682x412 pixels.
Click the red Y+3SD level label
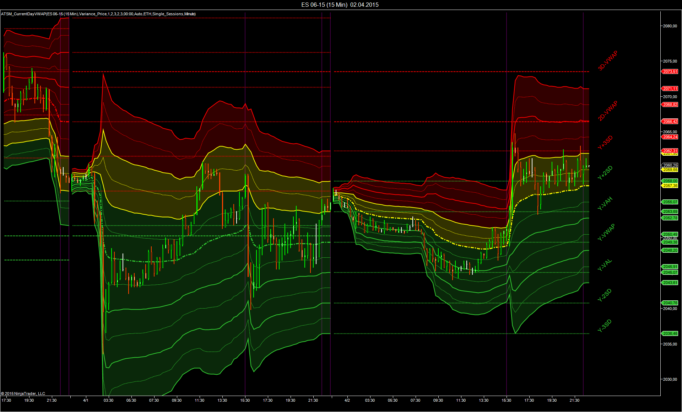click(605, 142)
